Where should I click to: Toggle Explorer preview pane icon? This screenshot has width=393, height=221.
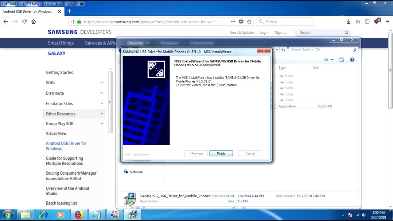click(342, 60)
